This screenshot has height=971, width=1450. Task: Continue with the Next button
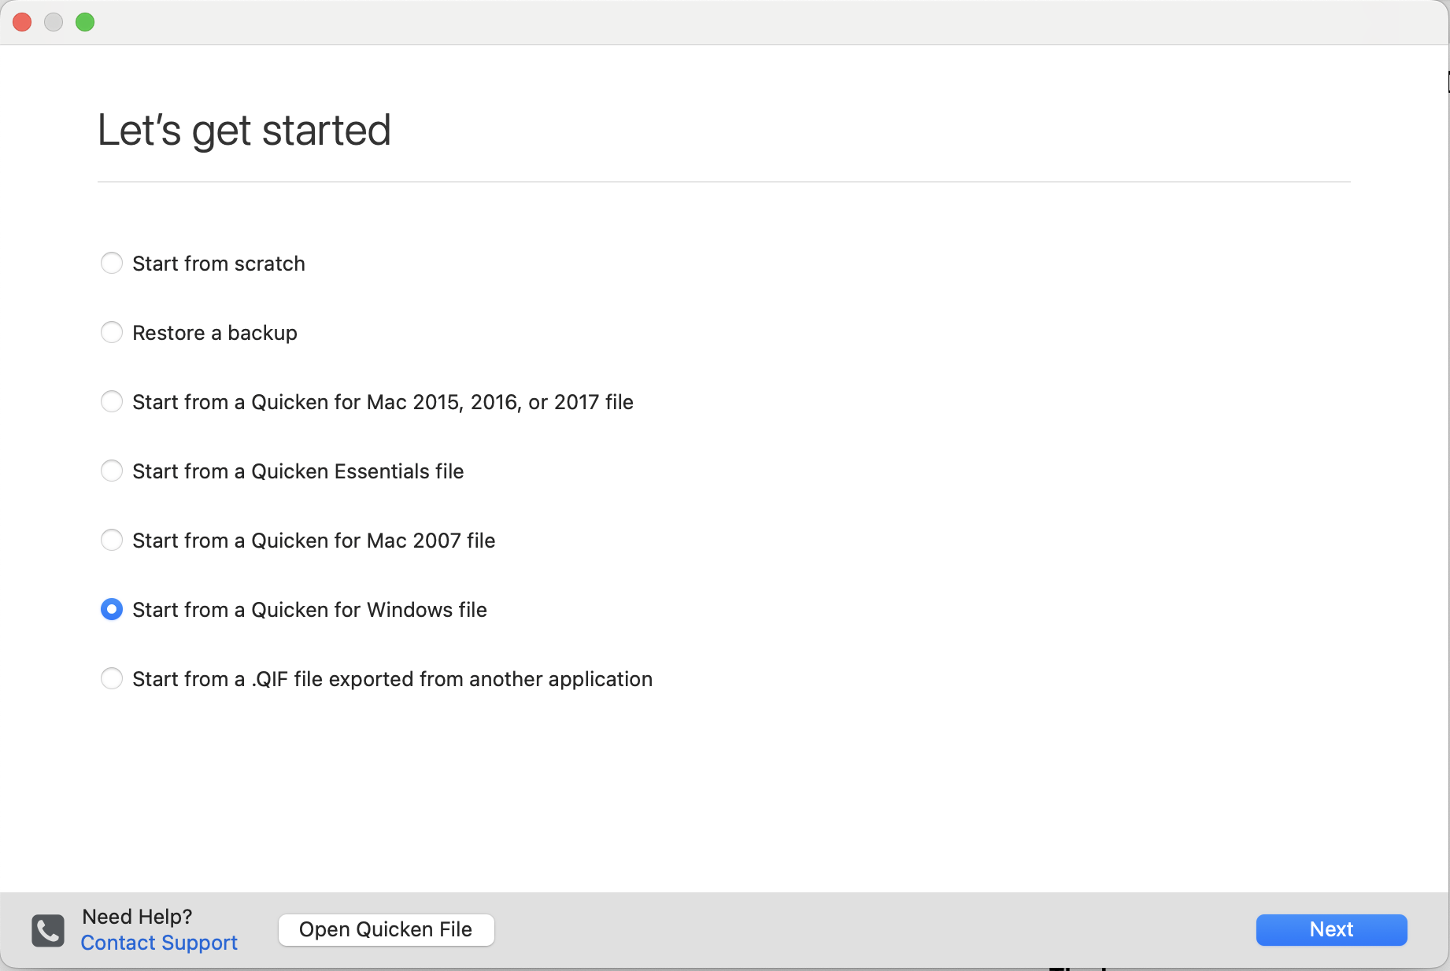(x=1331, y=929)
